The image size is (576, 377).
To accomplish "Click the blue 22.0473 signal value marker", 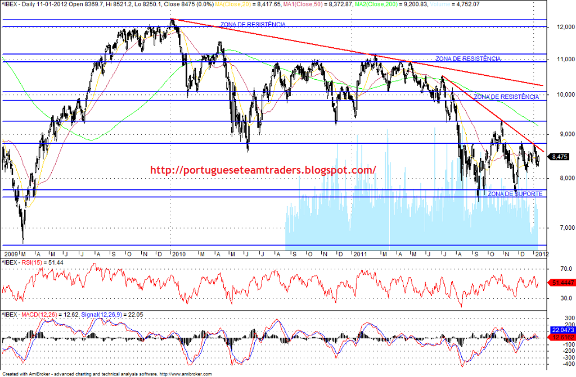I will point(562,330).
